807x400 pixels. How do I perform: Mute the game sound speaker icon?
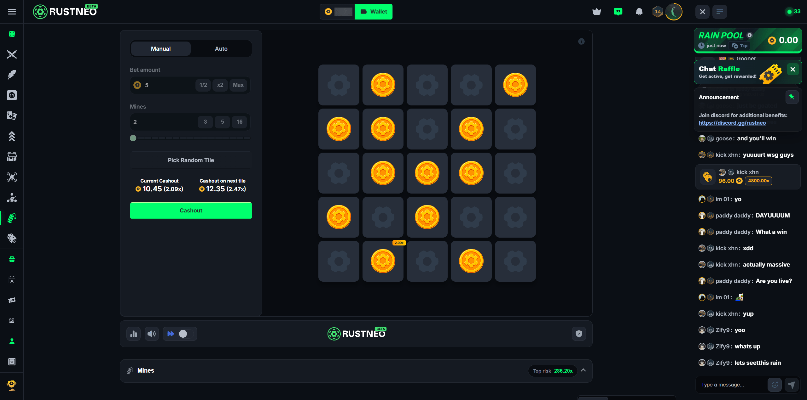[152, 334]
